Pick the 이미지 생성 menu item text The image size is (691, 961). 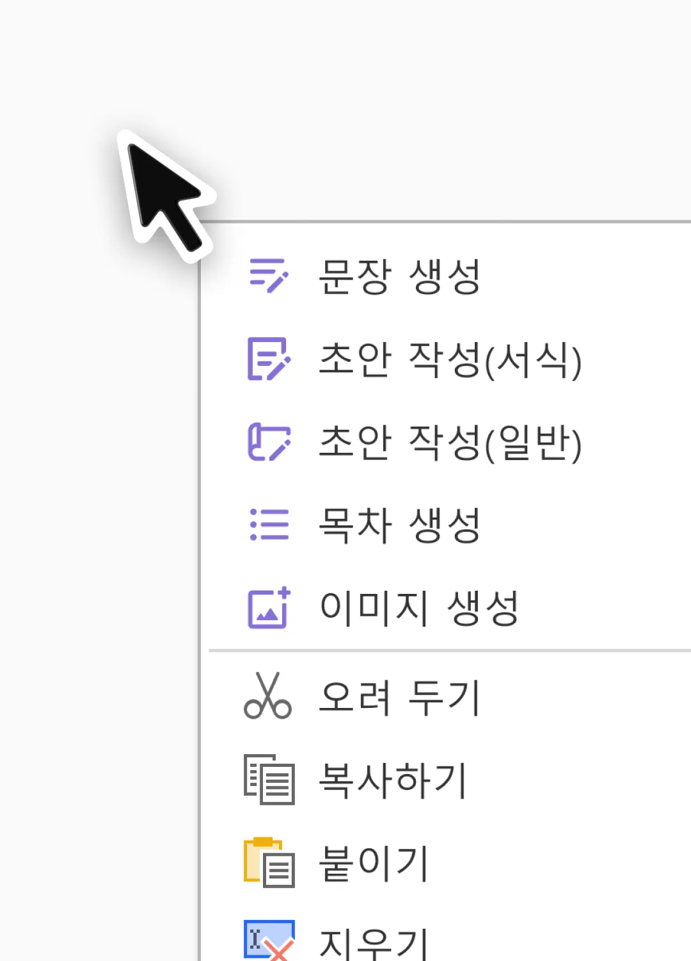(419, 607)
